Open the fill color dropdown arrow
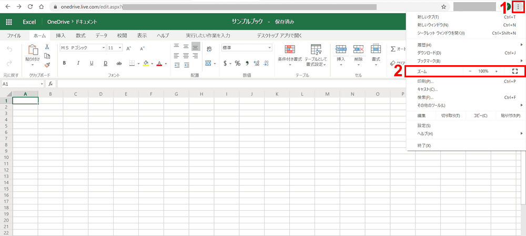 pyautogui.click(x=152, y=63)
